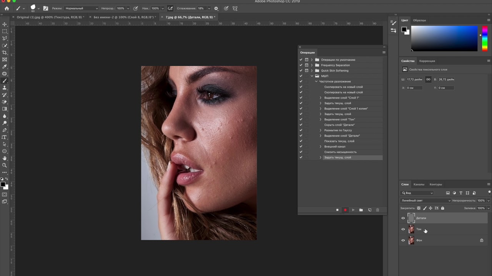492x276 pixels.
Task: Toggle visibility of the Тон layer
Action: [x=403, y=229]
